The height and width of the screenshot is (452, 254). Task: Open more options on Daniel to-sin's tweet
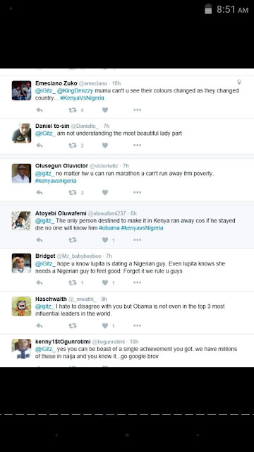coord(138,145)
